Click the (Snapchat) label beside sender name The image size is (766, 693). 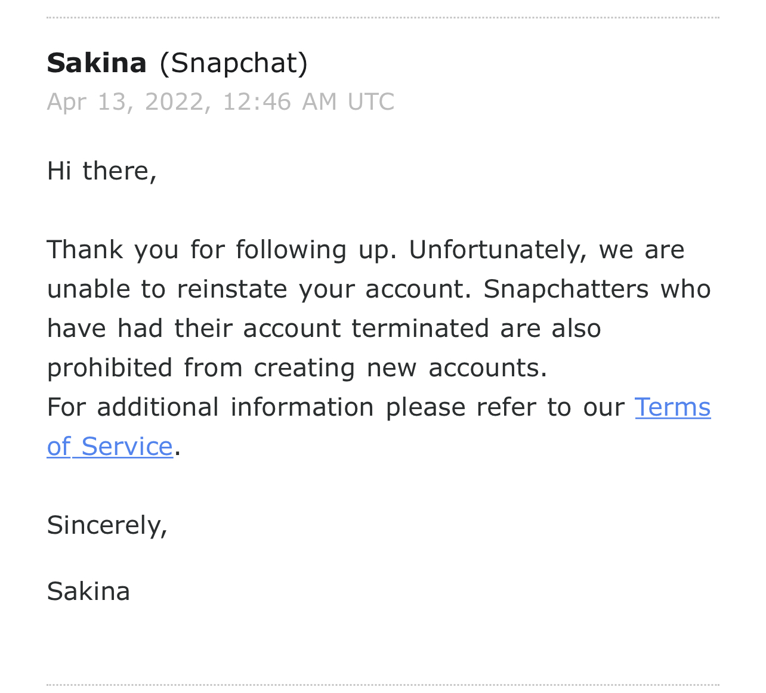[234, 63]
